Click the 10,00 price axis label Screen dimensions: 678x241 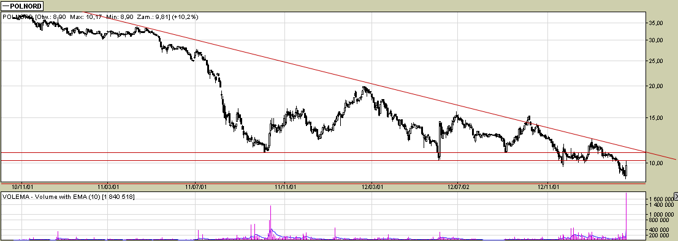[x=655, y=163]
